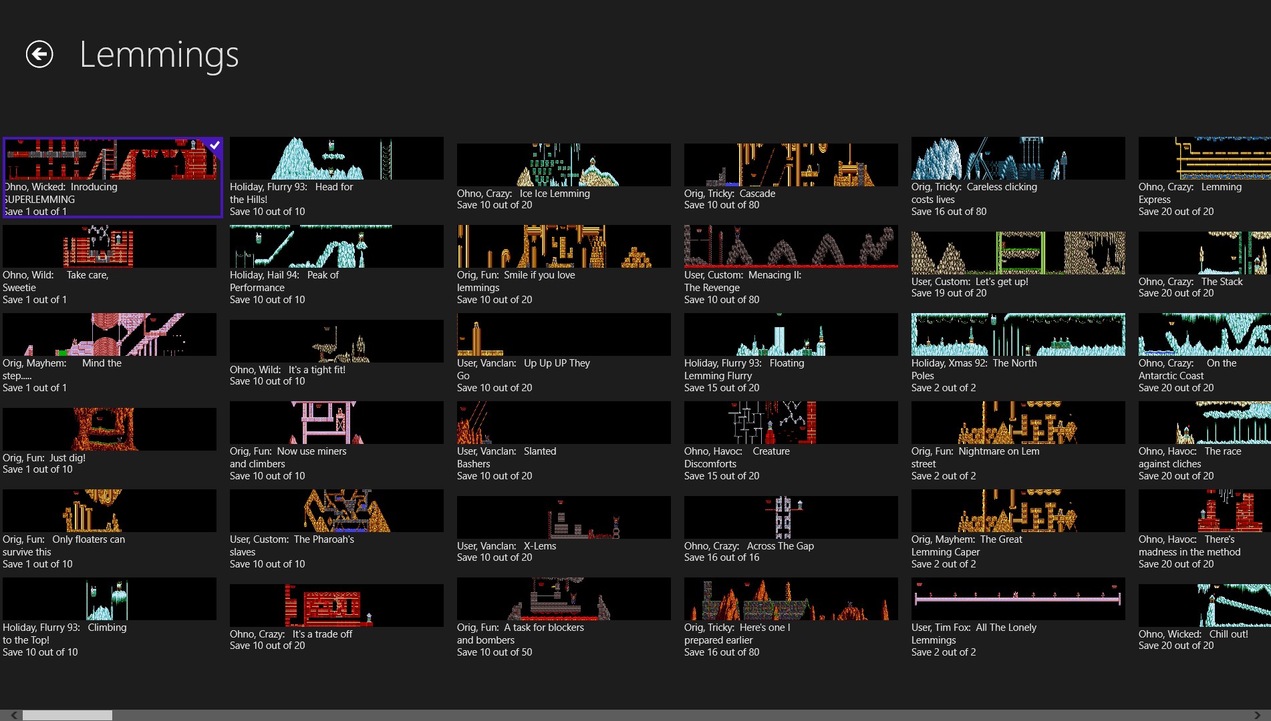Click the scrollbar right arrow

1258,715
